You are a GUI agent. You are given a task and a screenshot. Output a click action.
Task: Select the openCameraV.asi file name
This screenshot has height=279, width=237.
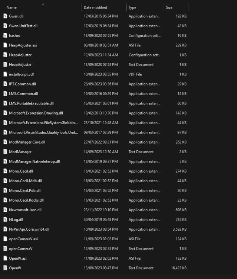pyautogui.click(x=23, y=239)
